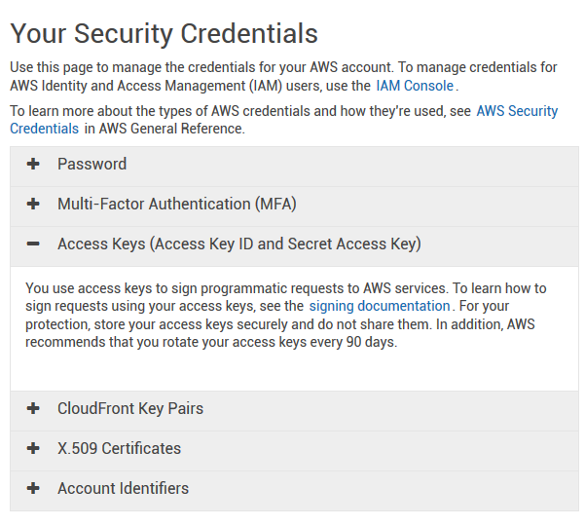Click plus icon next to Multi-Factor Authentication

coord(33,205)
